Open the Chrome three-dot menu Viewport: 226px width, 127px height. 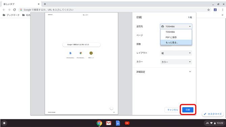[223, 10]
